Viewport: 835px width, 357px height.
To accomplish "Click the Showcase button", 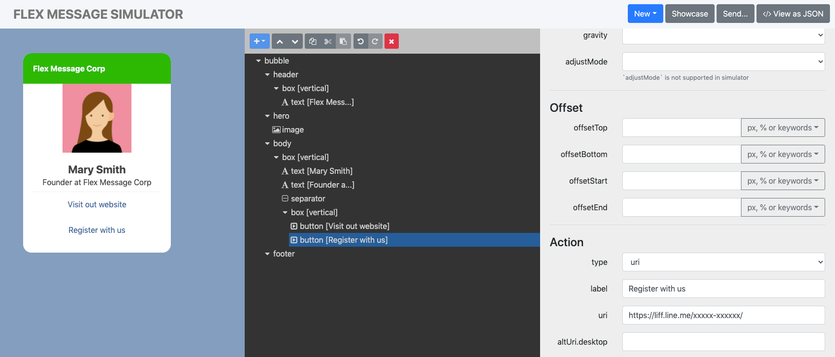I will click(x=690, y=14).
